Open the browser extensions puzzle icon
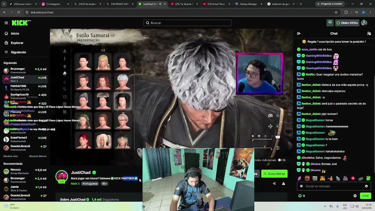This screenshot has width=375, height=211. [346, 12]
